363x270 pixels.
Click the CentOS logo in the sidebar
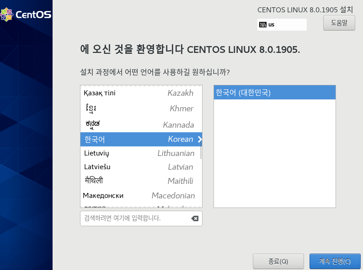coord(26,14)
